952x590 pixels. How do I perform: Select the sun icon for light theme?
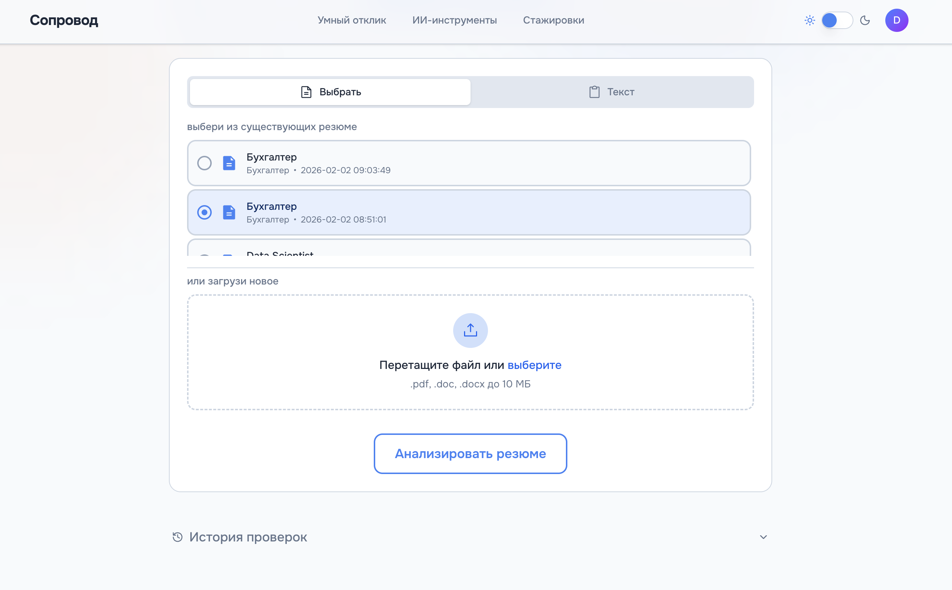coord(809,20)
